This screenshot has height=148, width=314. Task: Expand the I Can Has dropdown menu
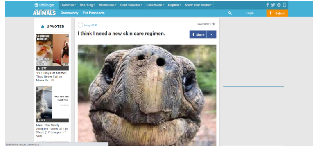pos(68,5)
